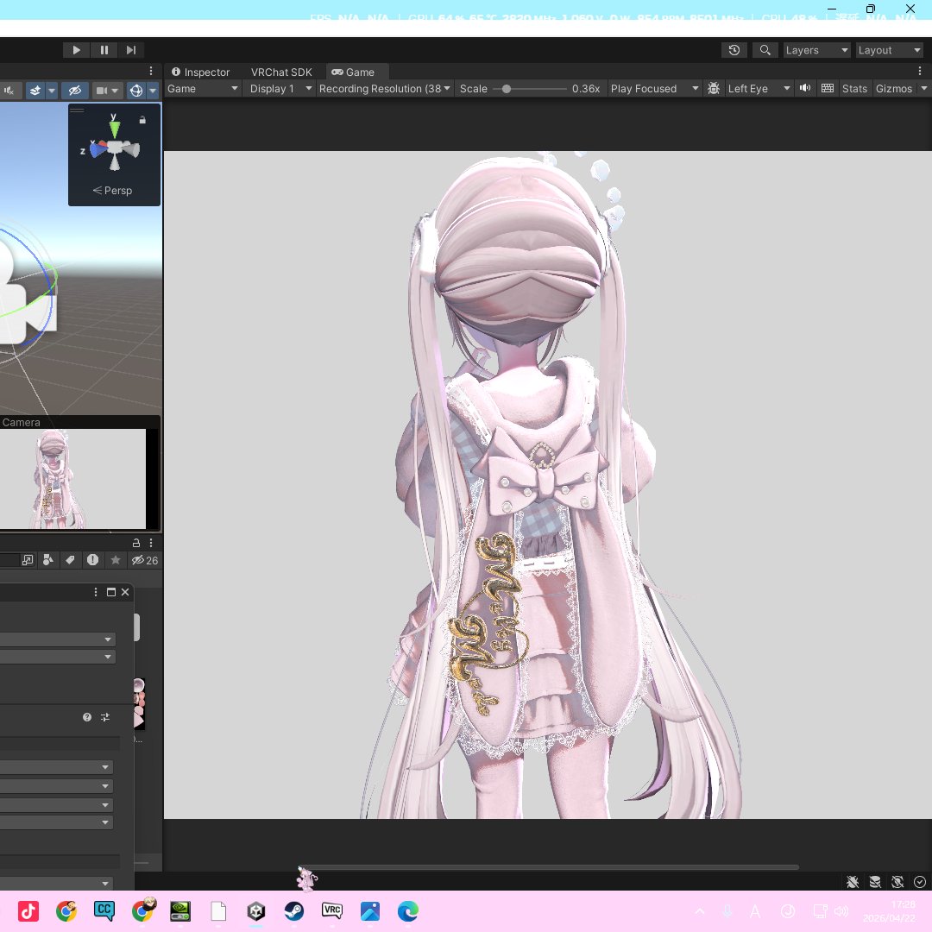Open the Play Focused dropdown
Screen dimensions: 932x932
point(654,89)
